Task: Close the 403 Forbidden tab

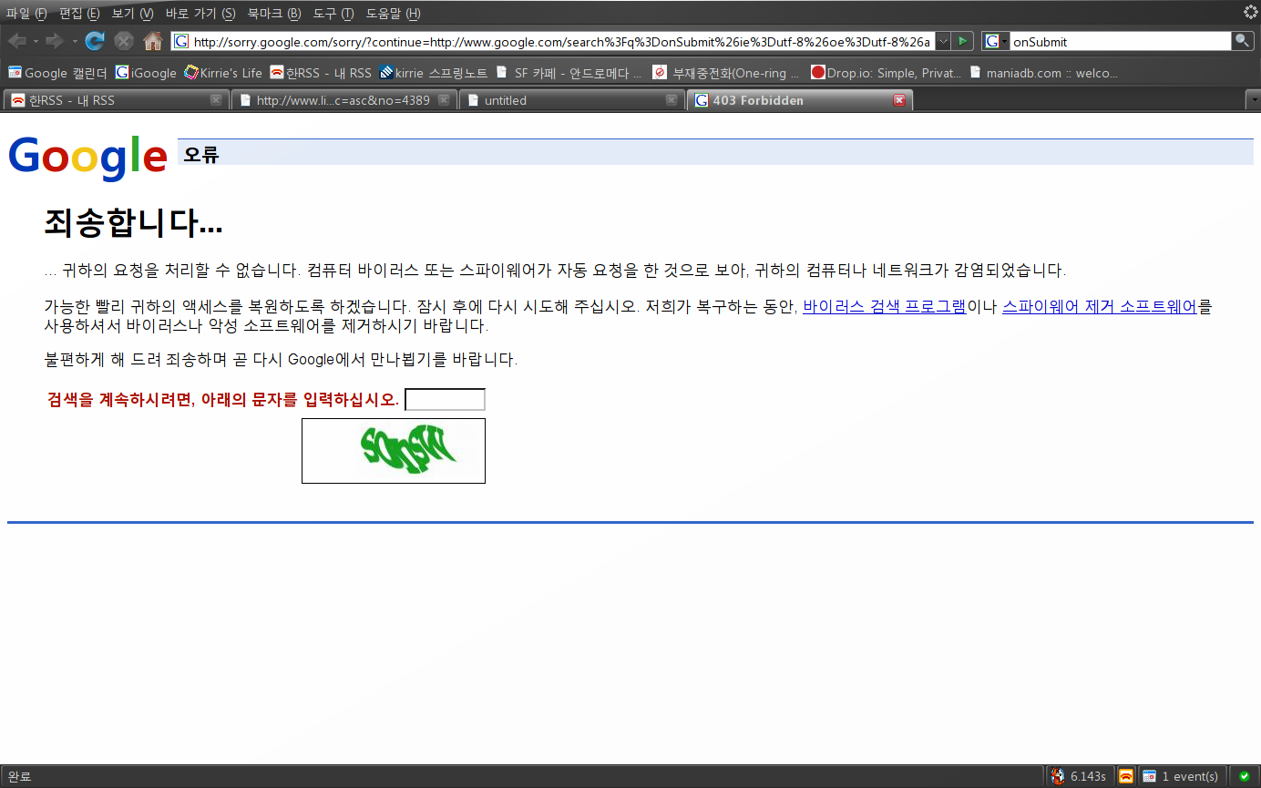Action: tap(899, 100)
